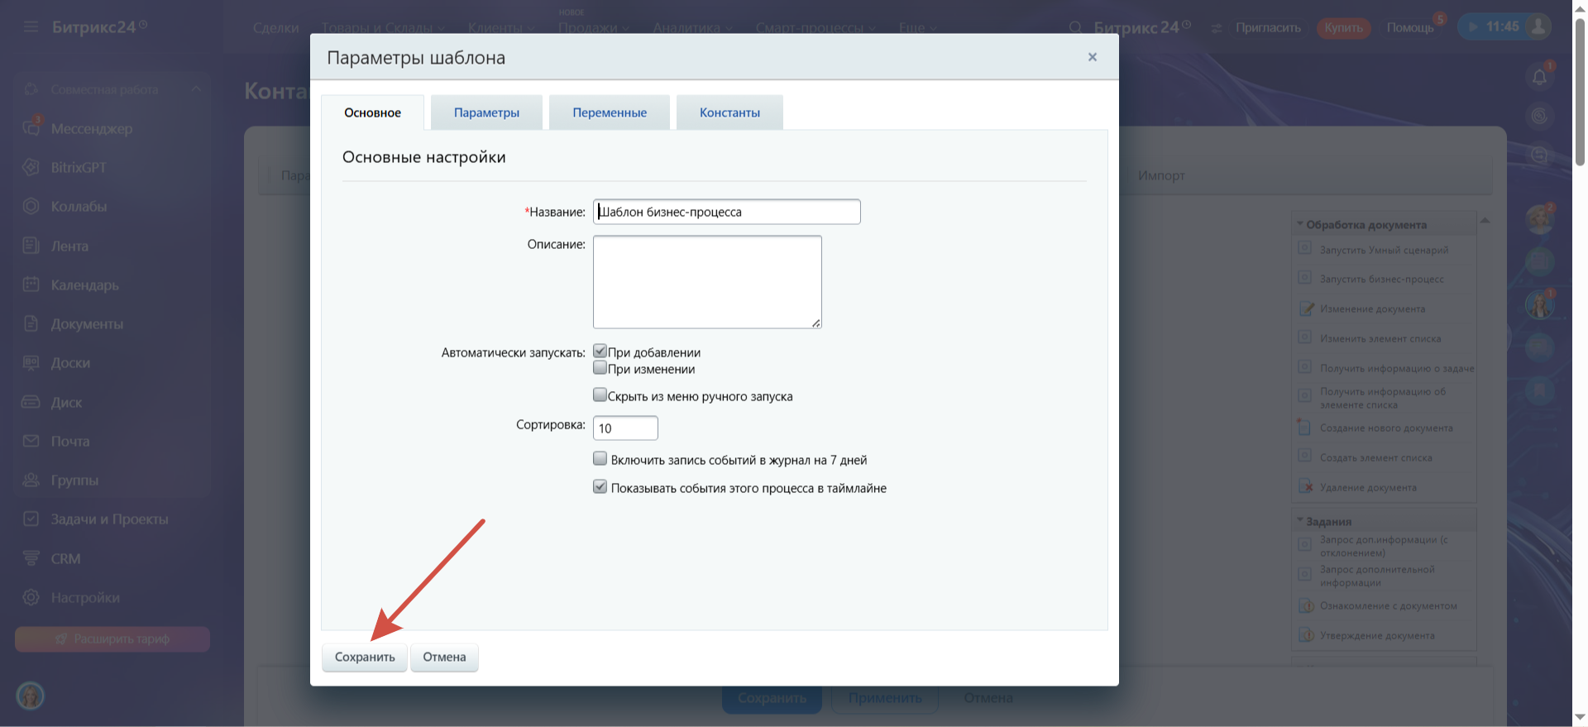Click the BitrixGPT sidebar icon
The width and height of the screenshot is (1588, 727).
point(31,167)
